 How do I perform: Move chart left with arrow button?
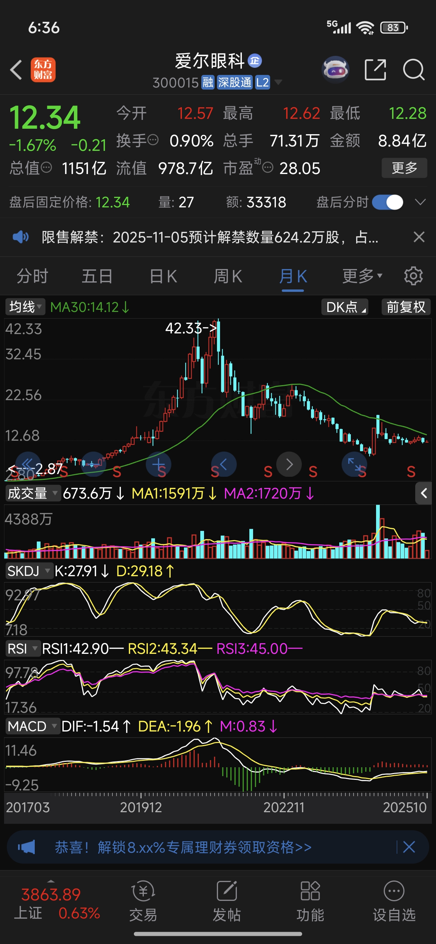224,464
